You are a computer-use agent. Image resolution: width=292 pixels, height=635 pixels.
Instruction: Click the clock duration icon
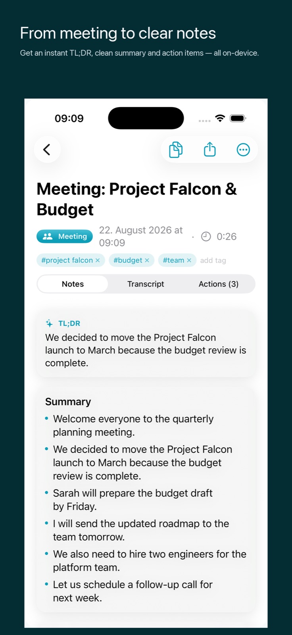[206, 237]
